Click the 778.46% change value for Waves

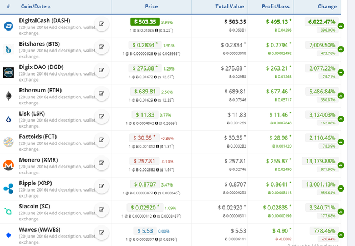point(324,231)
